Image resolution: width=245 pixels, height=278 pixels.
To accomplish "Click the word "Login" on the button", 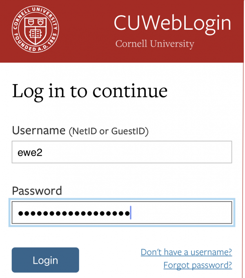I will [x=45, y=260].
